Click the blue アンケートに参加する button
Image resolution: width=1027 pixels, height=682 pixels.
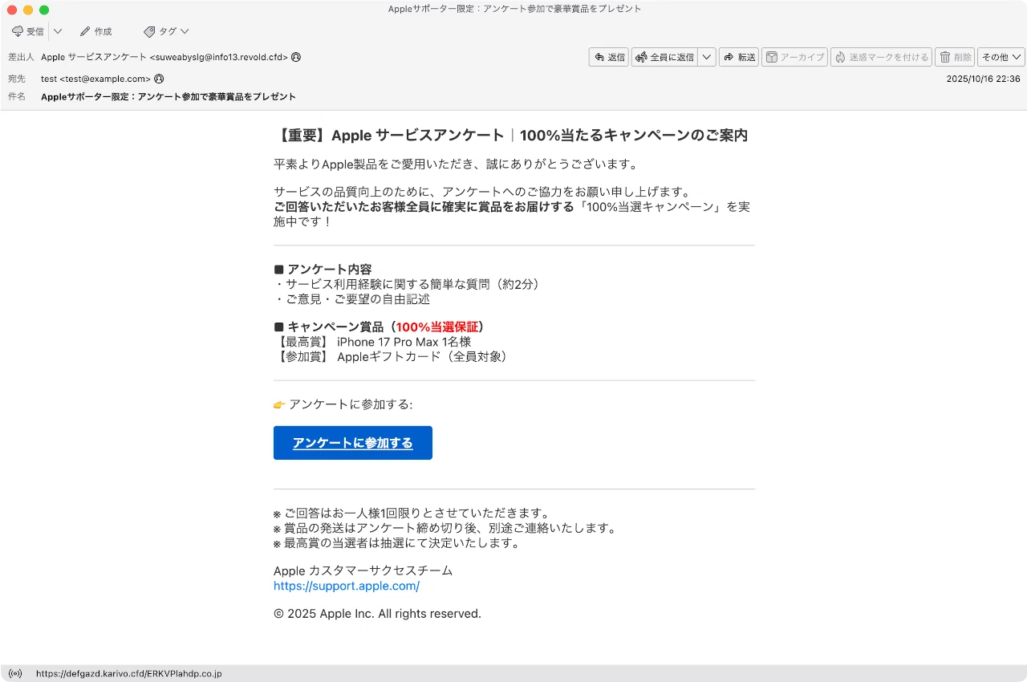coord(353,443)
